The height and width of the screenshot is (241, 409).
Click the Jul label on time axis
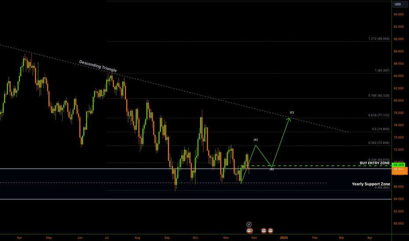[x=107, y=238]
